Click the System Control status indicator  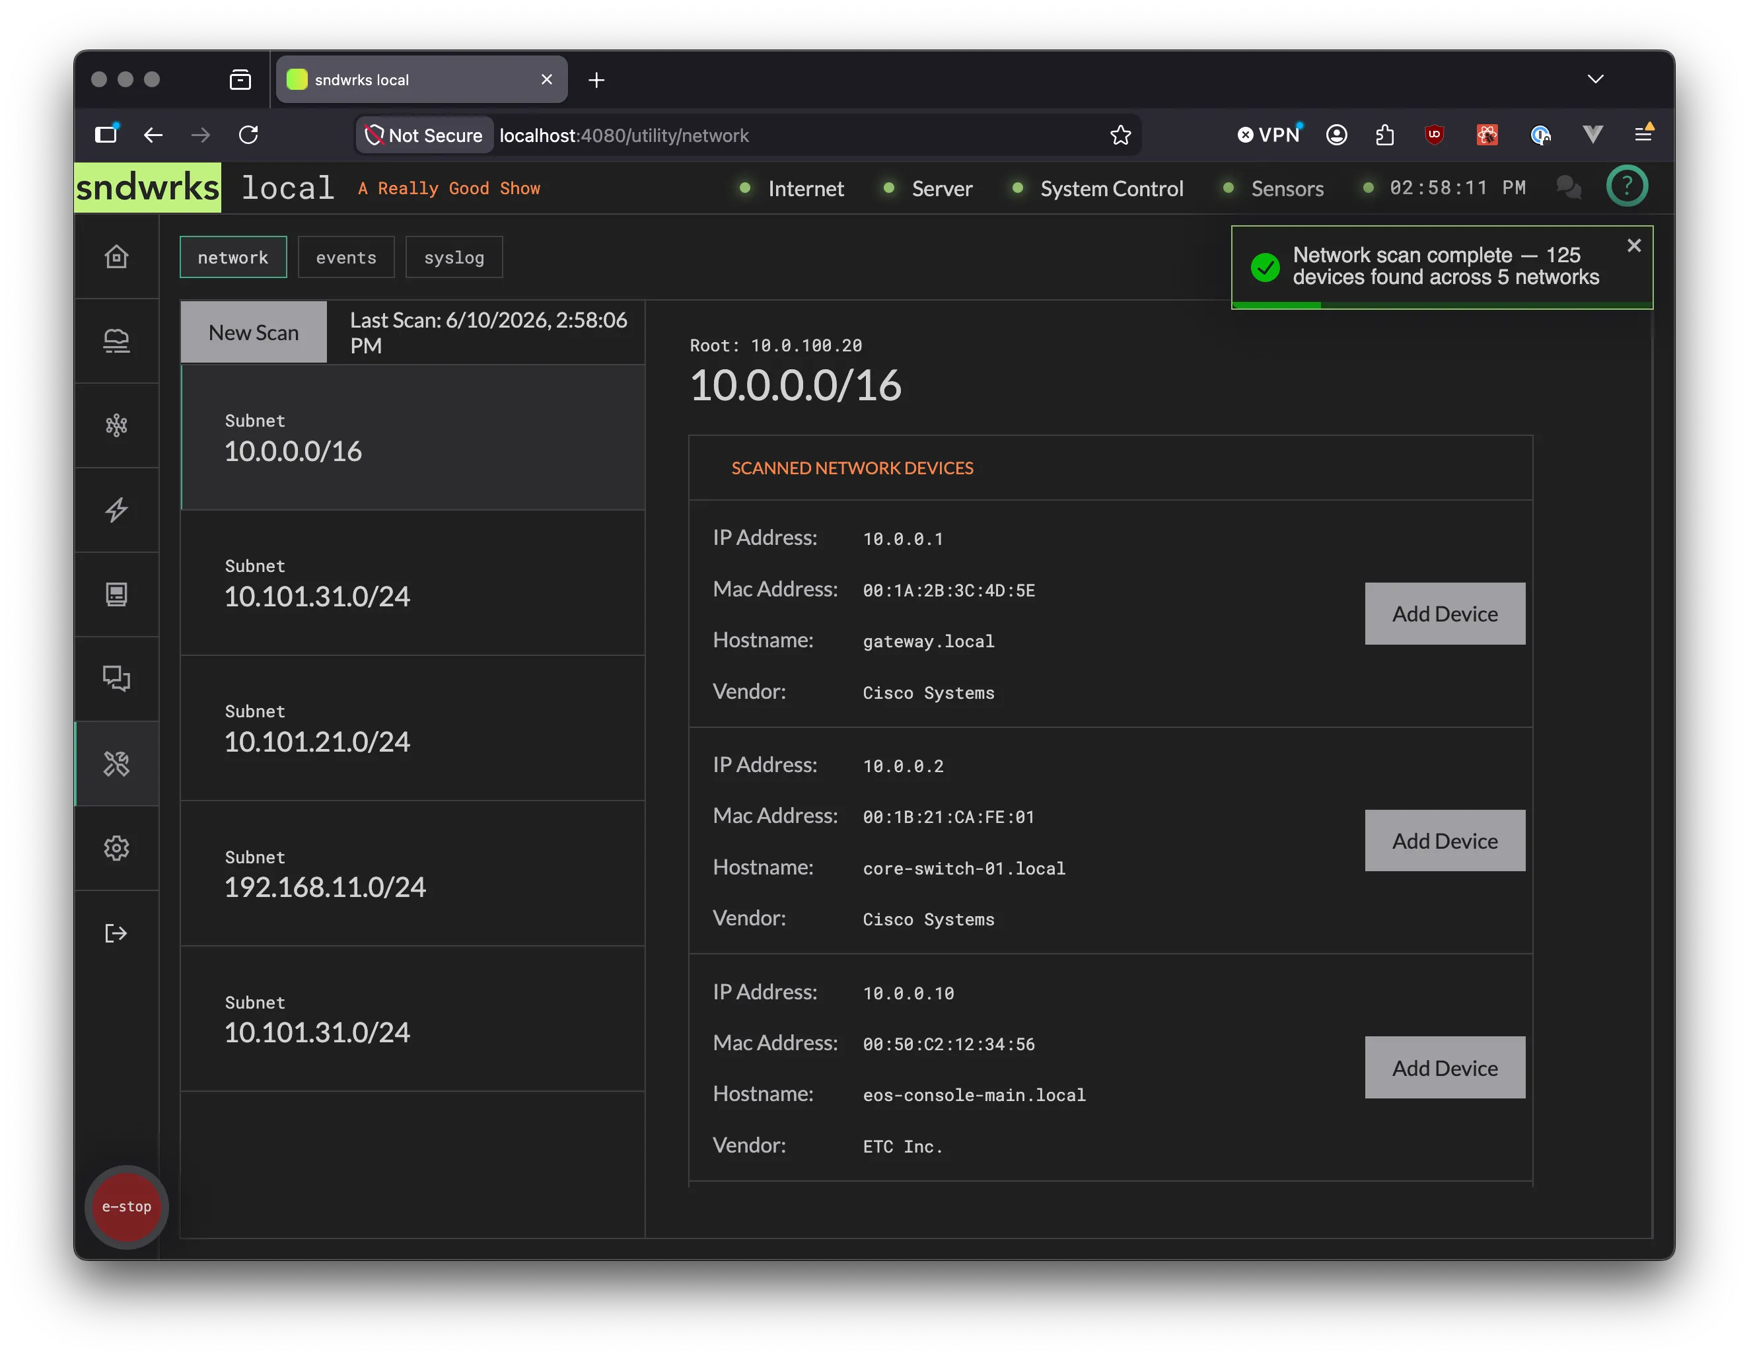click(x=1098, y=188)
